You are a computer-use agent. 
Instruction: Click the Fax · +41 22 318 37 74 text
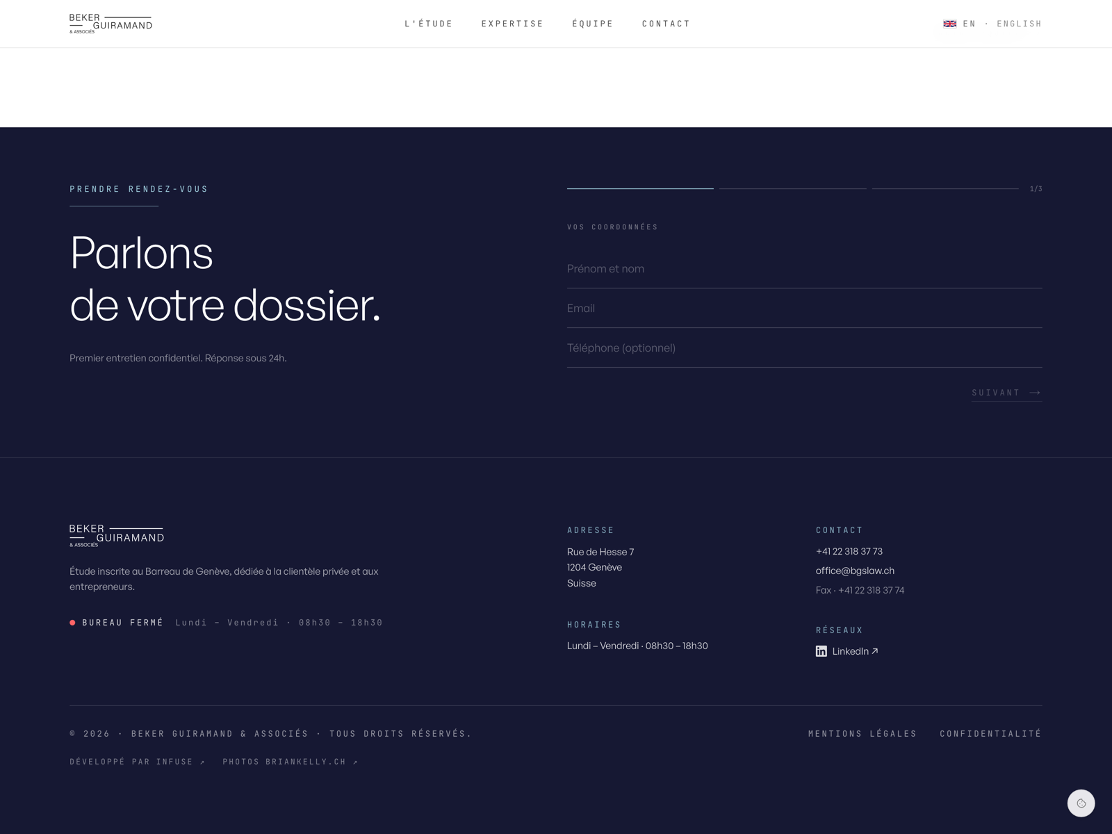(x=860, y=590)
